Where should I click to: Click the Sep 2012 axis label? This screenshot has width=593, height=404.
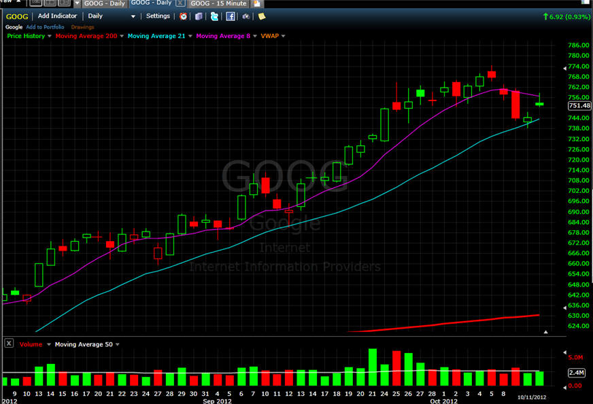pyautogui.click(x=217, y=401)
